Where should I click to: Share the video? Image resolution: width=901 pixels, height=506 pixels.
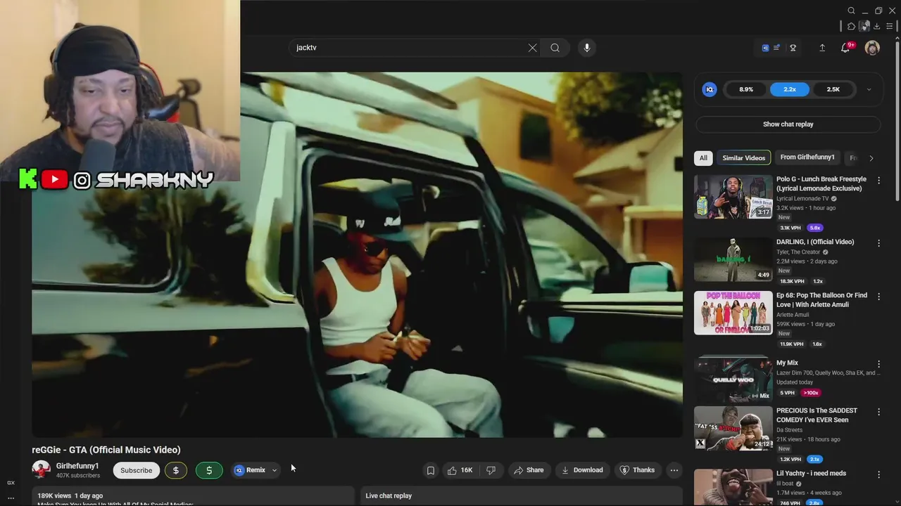click(x=529, y=470)
